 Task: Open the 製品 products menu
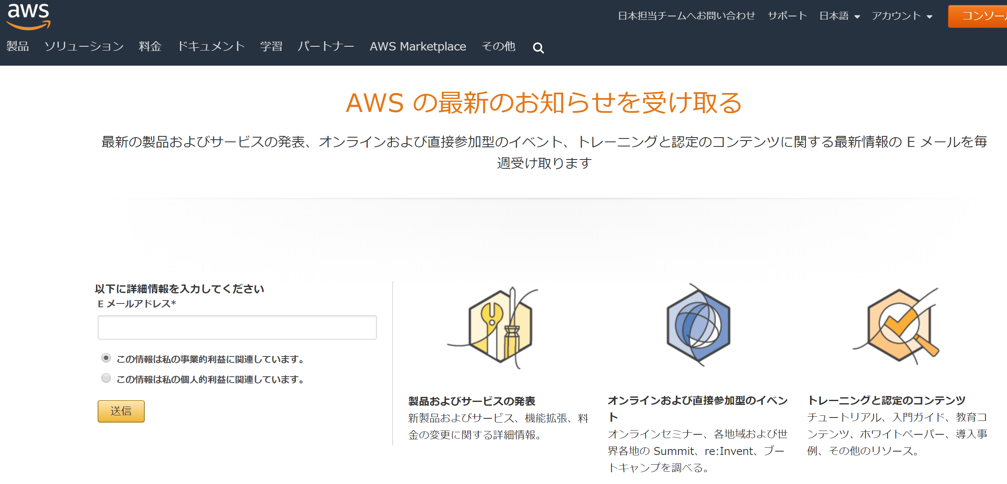pyautogui.click(x=18, y=46)
